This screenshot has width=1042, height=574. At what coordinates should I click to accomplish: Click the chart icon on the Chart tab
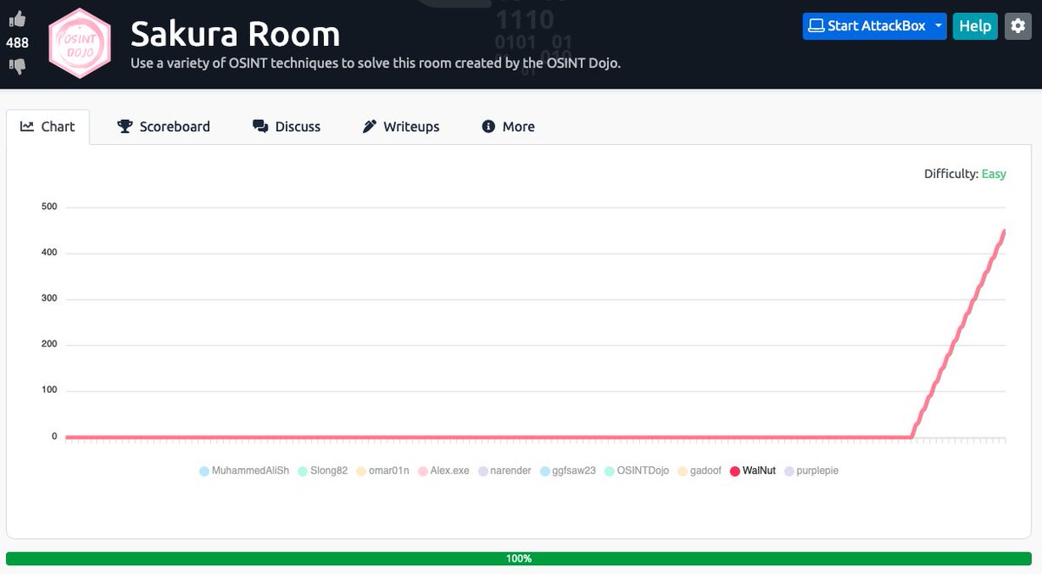26,126
